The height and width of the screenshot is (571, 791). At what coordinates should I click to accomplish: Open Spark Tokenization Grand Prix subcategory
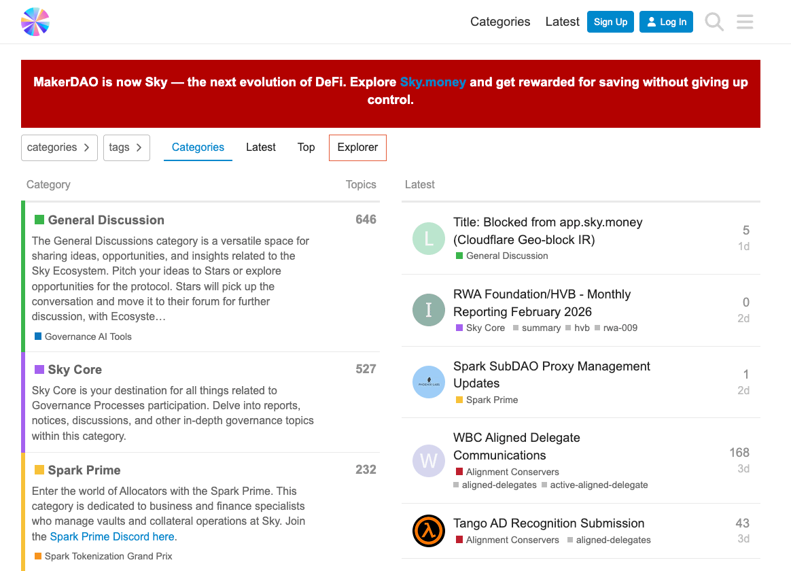pyautogui.click(x=103, y=556)
